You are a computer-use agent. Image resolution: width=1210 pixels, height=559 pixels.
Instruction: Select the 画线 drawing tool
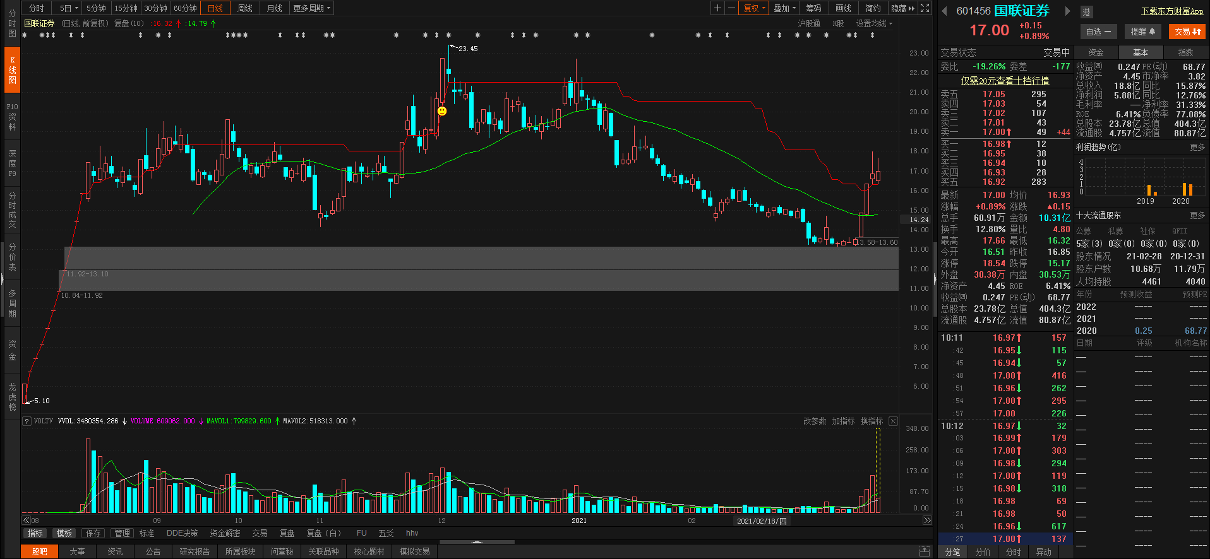click(x=843, y=8)
